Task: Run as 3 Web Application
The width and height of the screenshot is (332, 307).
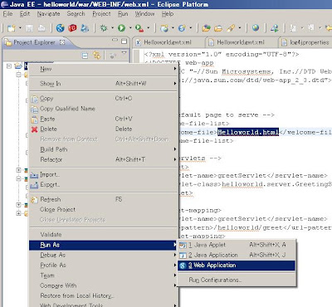Action: tap(237, 266)
